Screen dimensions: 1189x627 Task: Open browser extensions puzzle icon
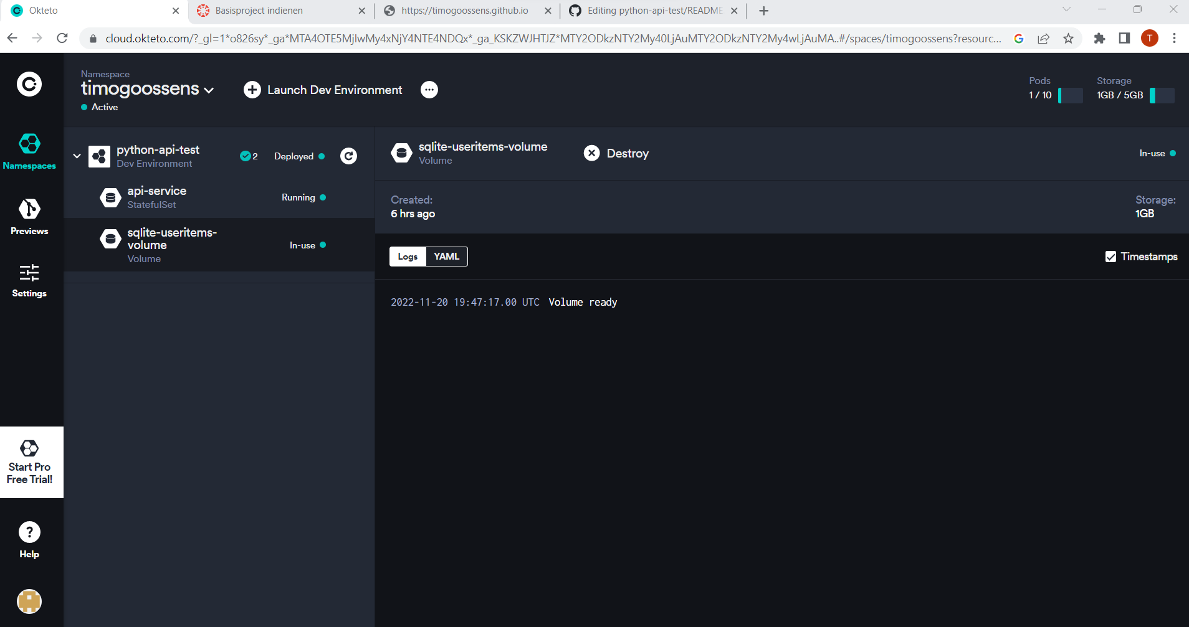click(1099, 38)
